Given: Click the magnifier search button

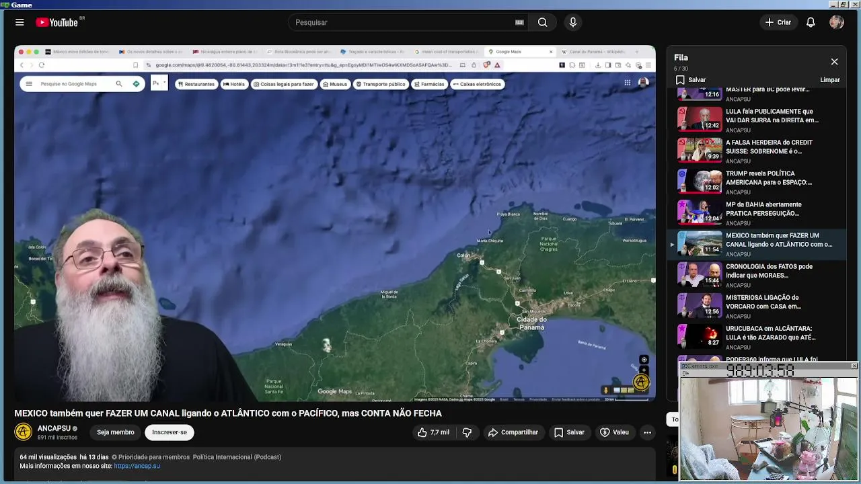Looking at the screenshot, I should [x=542, y=22].
